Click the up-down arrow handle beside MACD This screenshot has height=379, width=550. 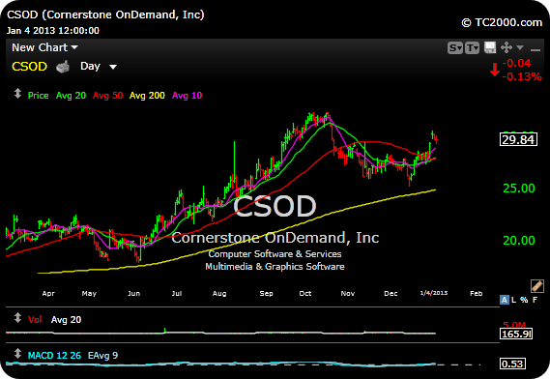pos(17,354)
